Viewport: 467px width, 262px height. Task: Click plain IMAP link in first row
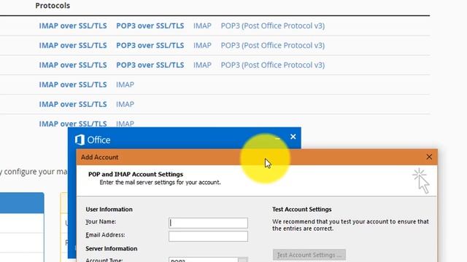(202, 26)
